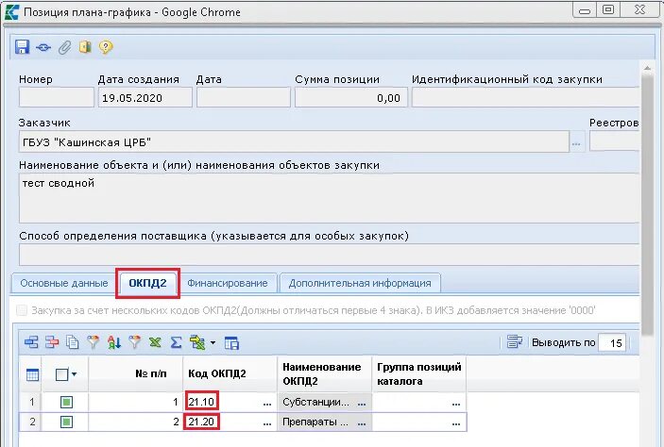Click Дата создания field showing 19.05.2020
Viewport: 664px width, 447px height.
click(x=145, y=98)
